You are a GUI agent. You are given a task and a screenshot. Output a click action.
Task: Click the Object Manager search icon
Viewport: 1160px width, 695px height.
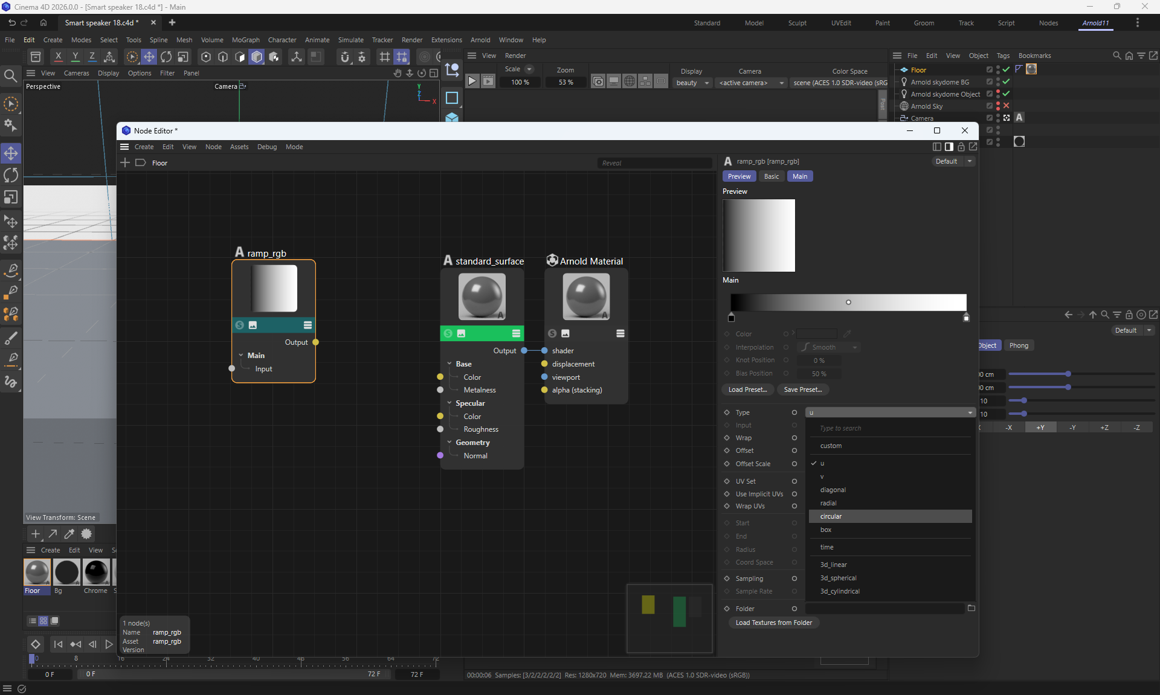tap(1116, 56)
